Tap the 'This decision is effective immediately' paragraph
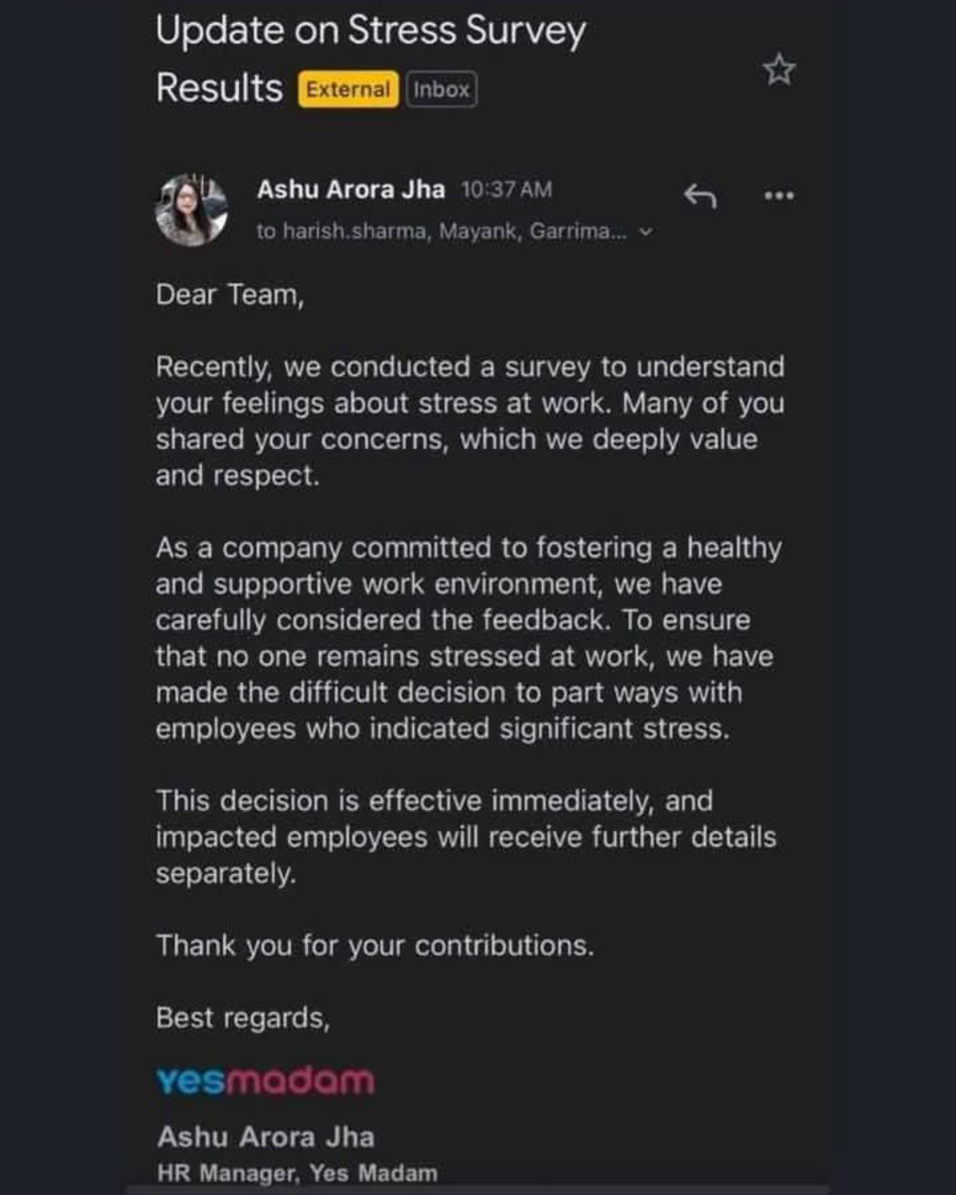 [466, 836]
